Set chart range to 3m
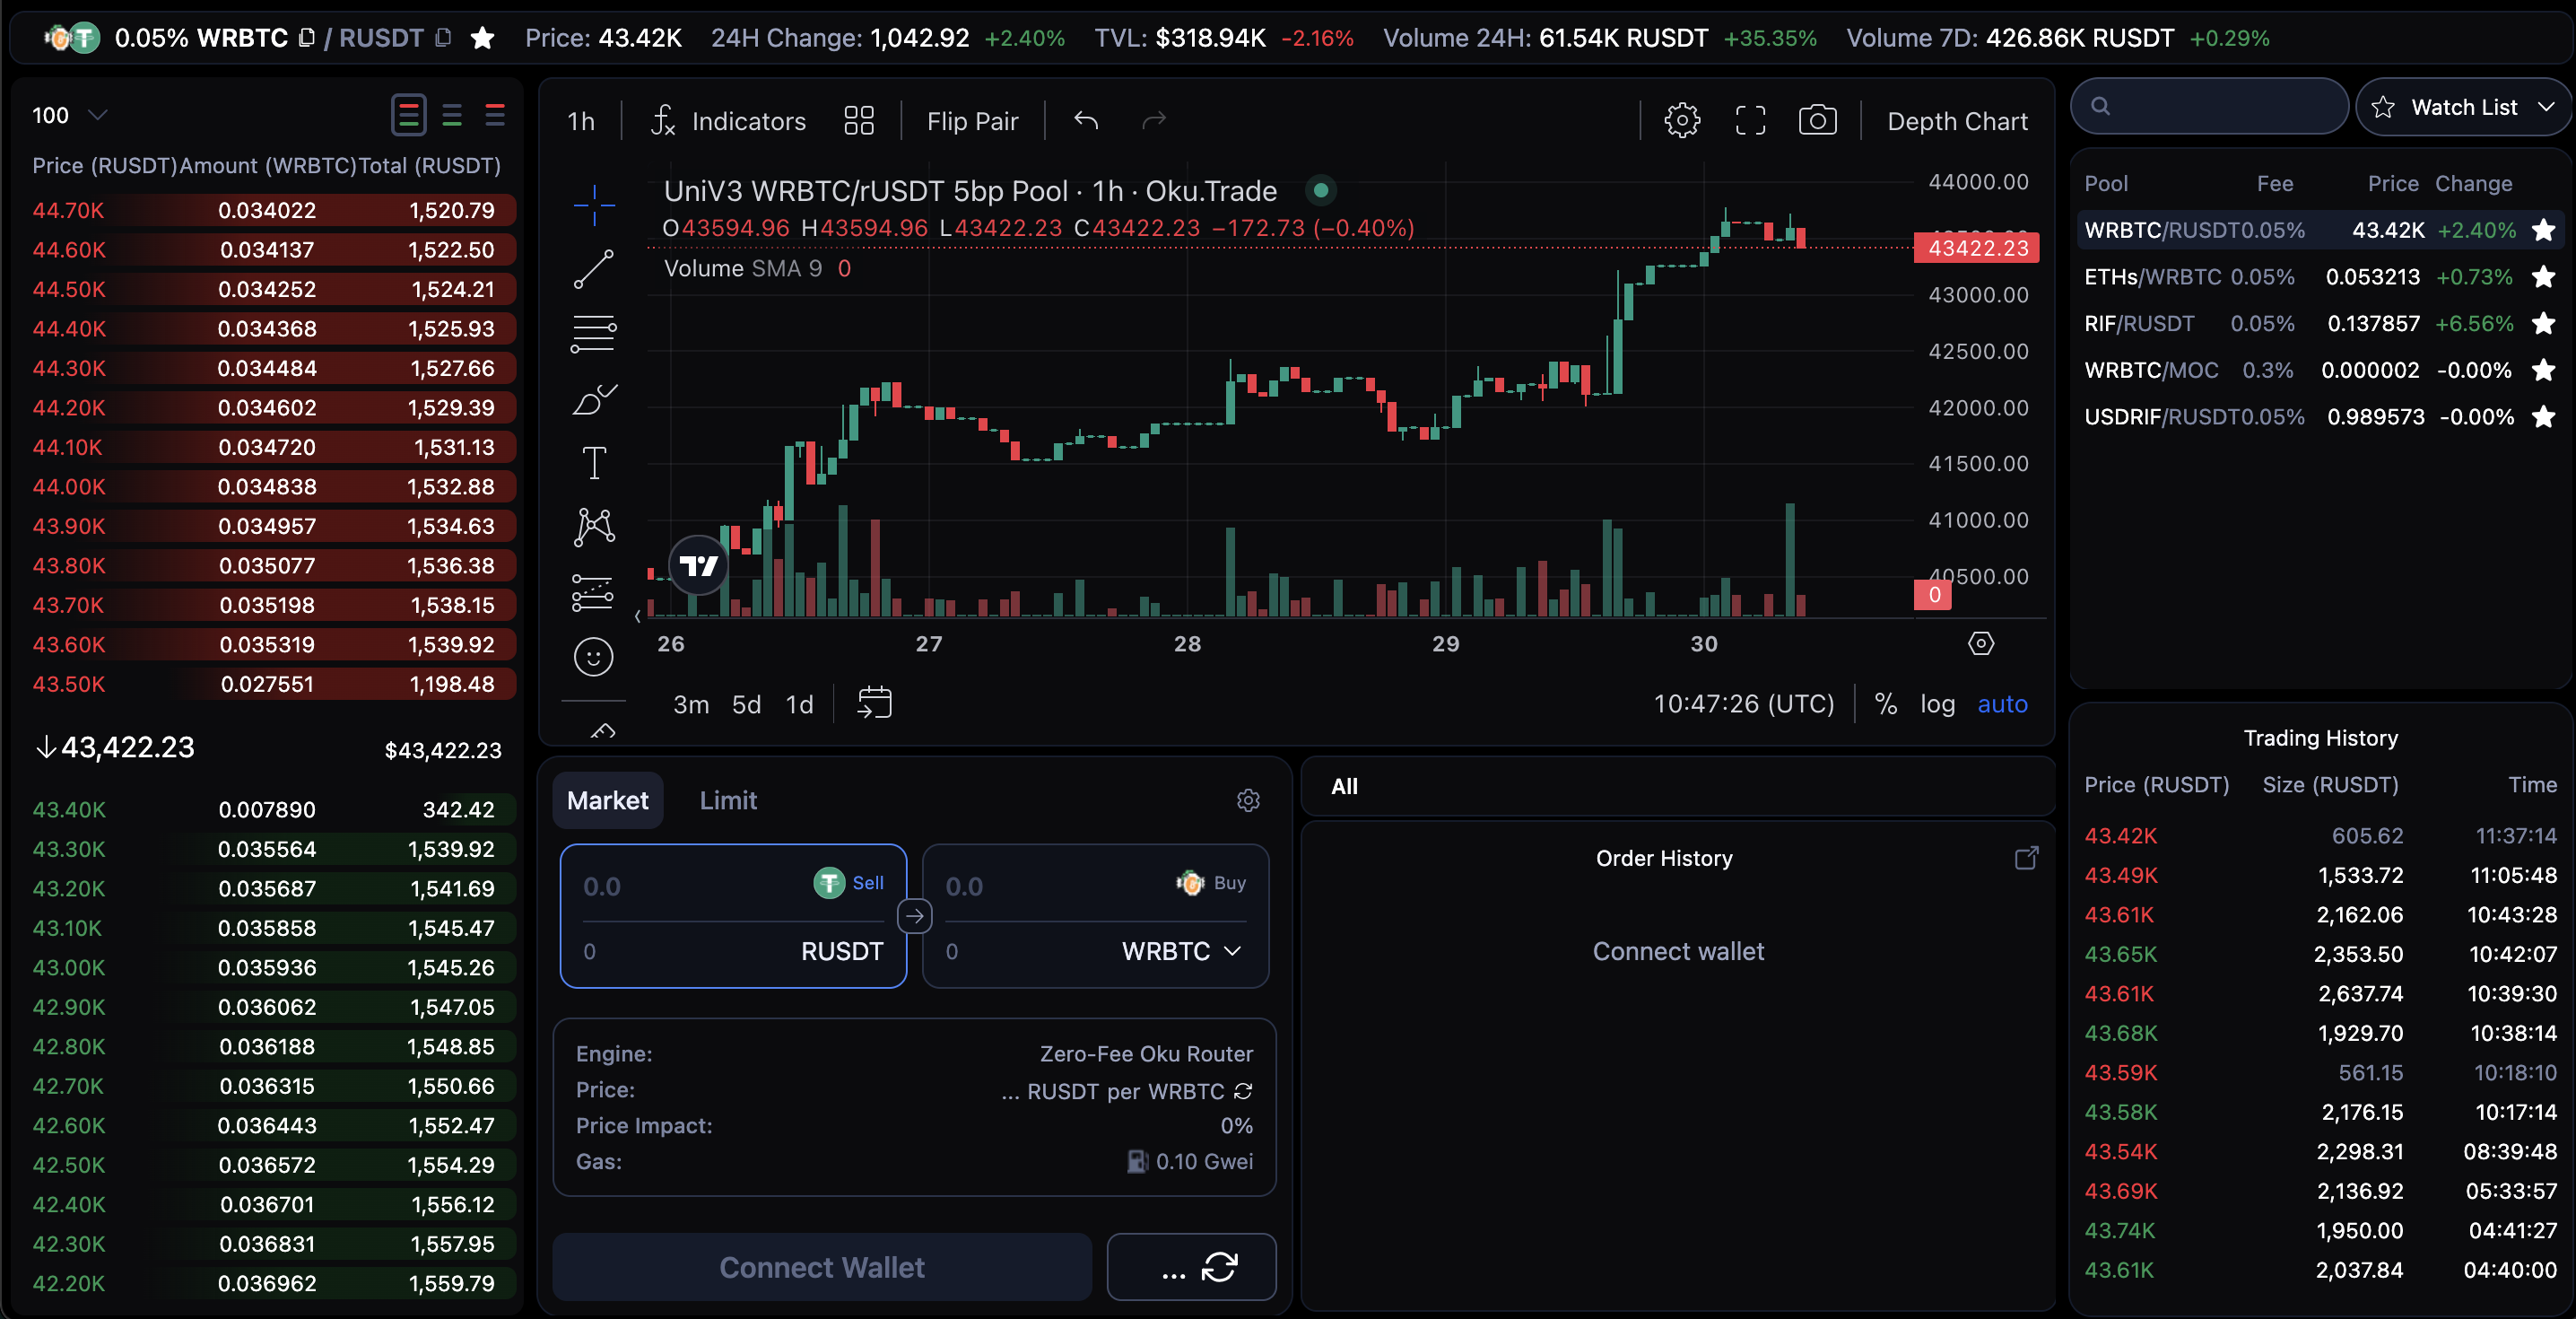Viewport: 2576px width, 1319px height. coord(691,703)
